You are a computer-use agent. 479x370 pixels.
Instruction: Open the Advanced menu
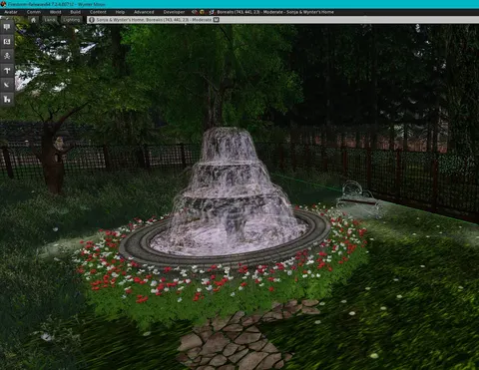(x=144, y=12)
